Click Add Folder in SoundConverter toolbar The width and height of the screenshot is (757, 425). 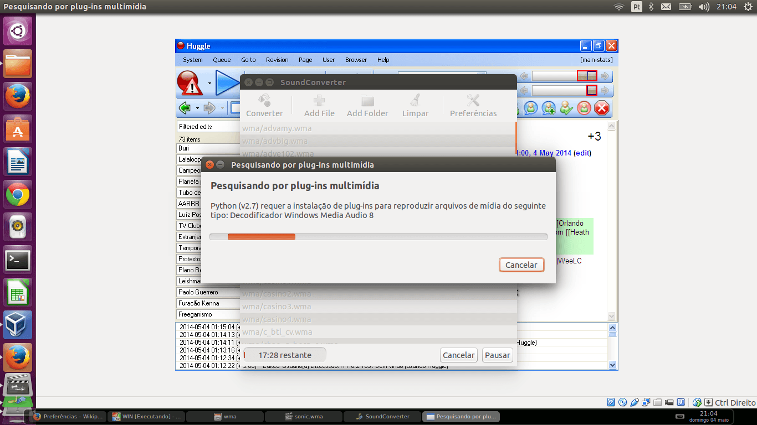[x=367, y=106]
